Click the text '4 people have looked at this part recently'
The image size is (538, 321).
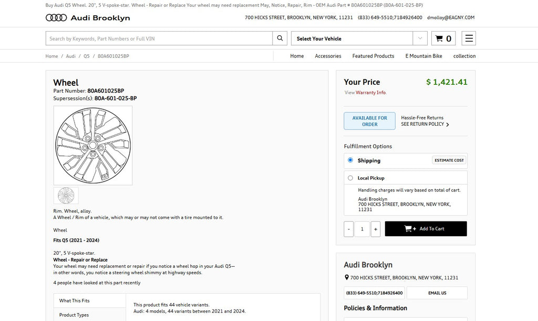click(x=97, y=283)
